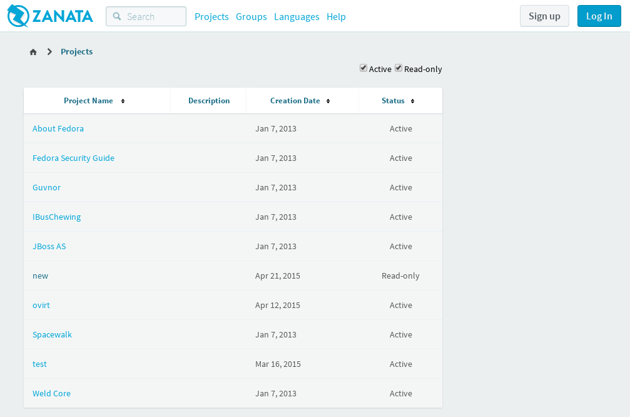Click the Log In button
630x417 pixels.
click(x=598, y=16)
